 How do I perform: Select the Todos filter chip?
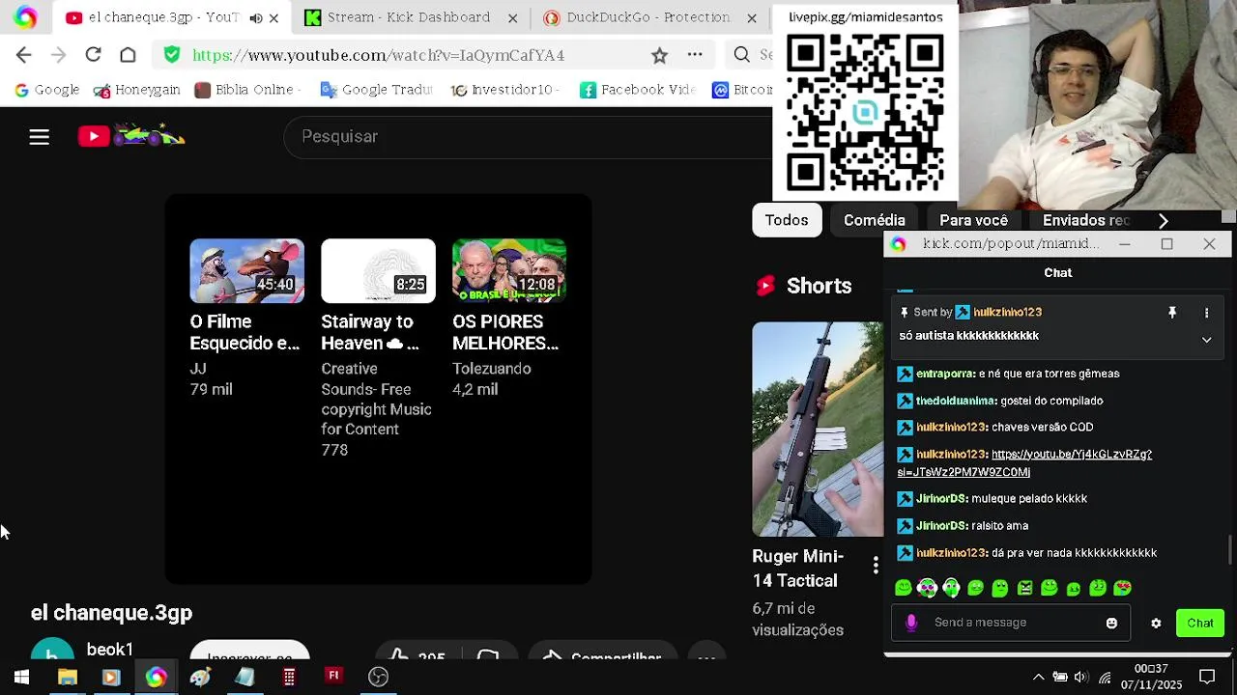point(787,221)
